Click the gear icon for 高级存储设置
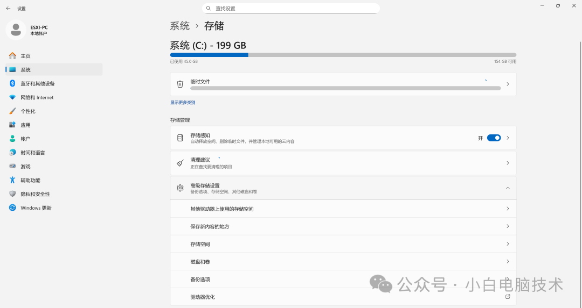The height and width of the screenshot is (308, 582). tap(180, 188)
